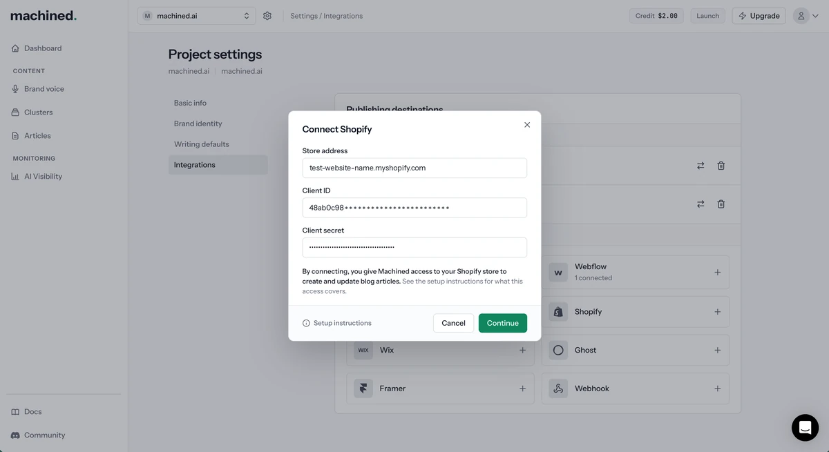Viewport: 829px width, 452px height.
Task: Click the Wix logo icon
Action: (x=363, y=351)
